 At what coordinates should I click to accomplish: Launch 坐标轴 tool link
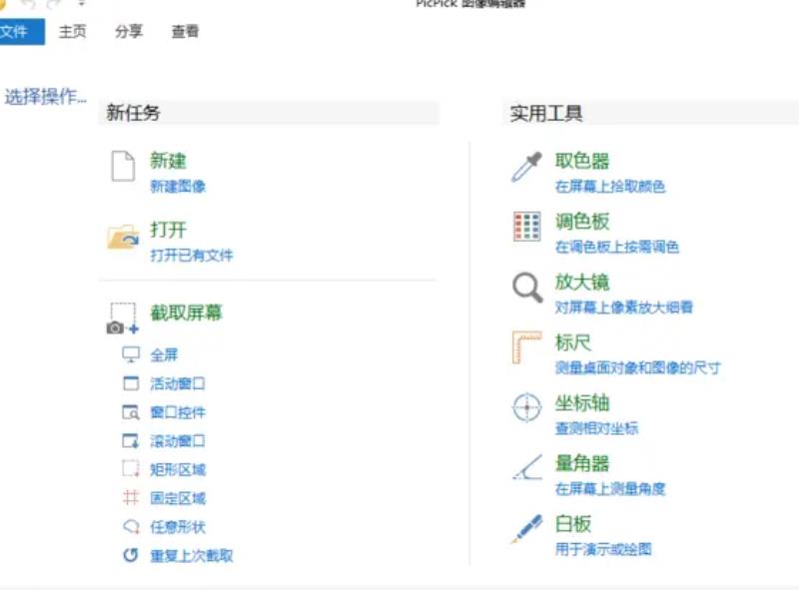(582, 402)
